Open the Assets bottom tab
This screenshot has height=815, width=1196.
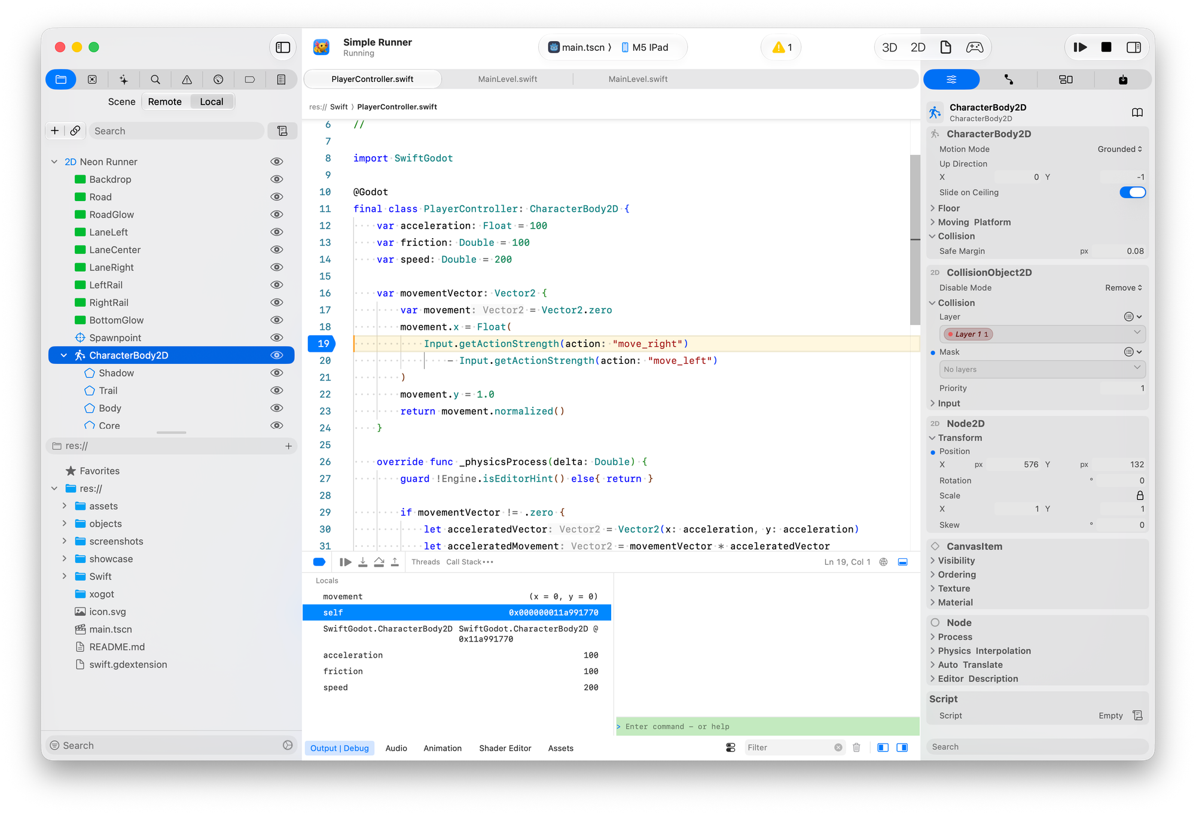[x=560, y=748]
